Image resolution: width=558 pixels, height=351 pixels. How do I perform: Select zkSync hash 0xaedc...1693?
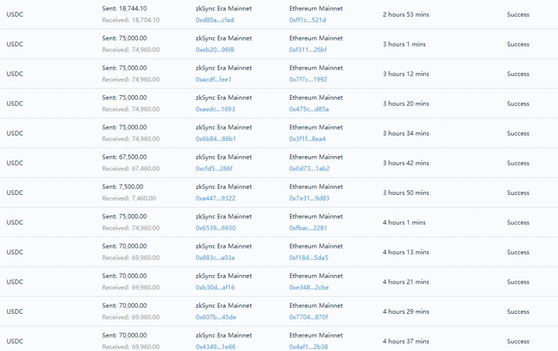[x=215, y=109]
